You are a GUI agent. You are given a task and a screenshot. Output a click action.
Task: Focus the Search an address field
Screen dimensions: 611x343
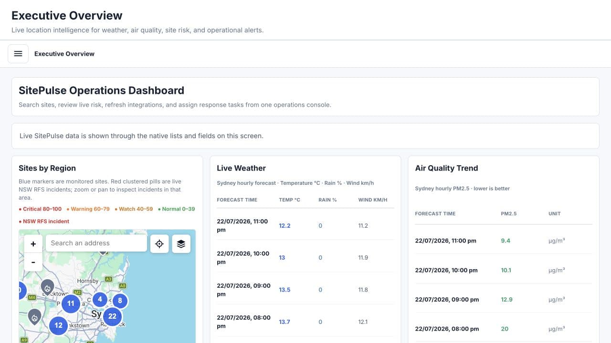pos(96,243)
